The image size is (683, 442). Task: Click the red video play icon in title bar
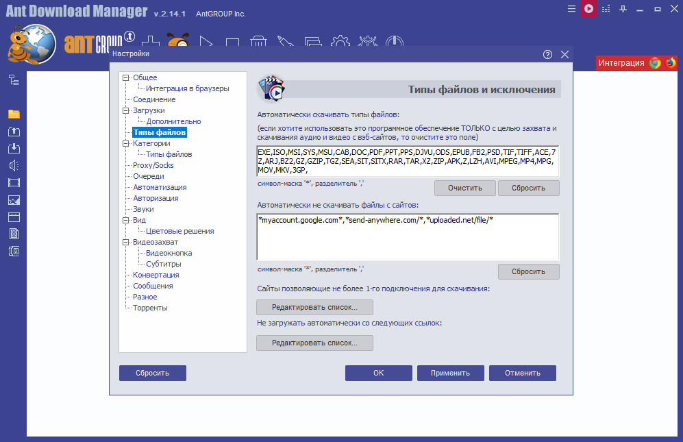pos(588,9)
